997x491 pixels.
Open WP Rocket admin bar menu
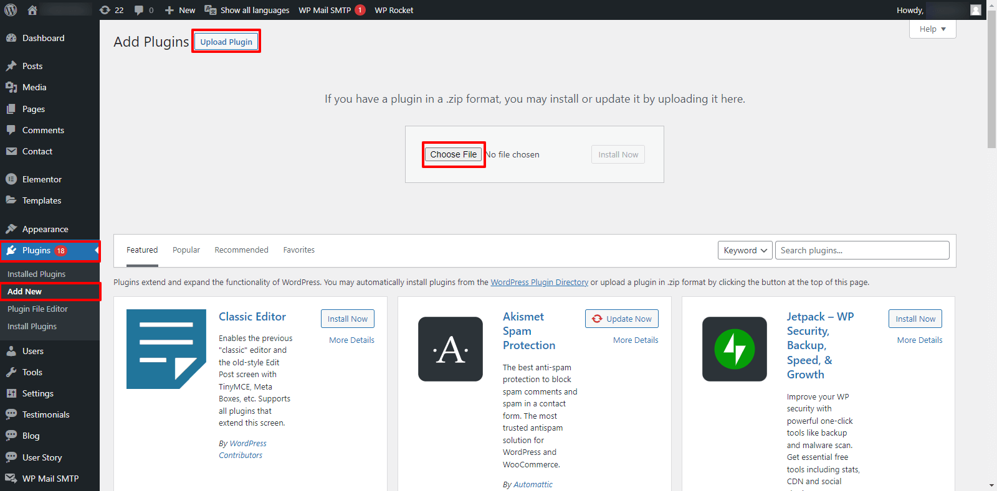point(394,10)
